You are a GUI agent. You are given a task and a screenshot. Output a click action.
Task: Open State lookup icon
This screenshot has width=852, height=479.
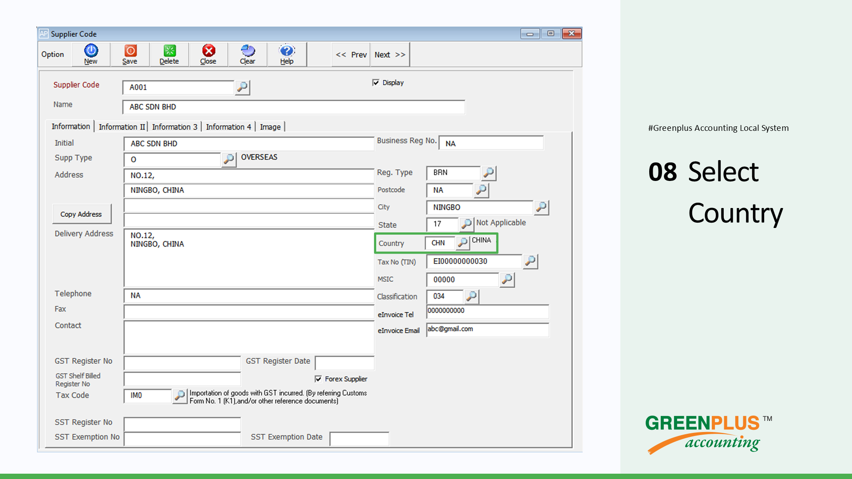click(x=466, y=224)
